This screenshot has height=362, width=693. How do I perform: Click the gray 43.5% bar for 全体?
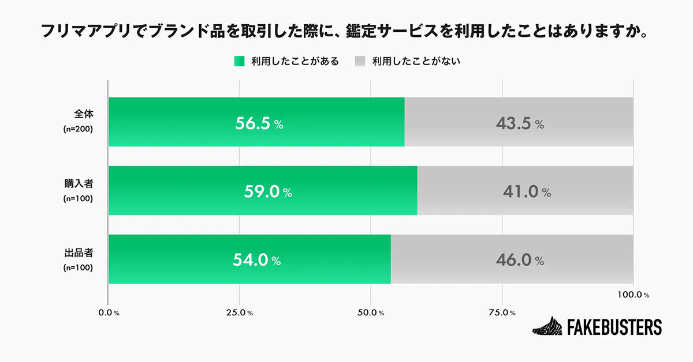click(519, 122)
